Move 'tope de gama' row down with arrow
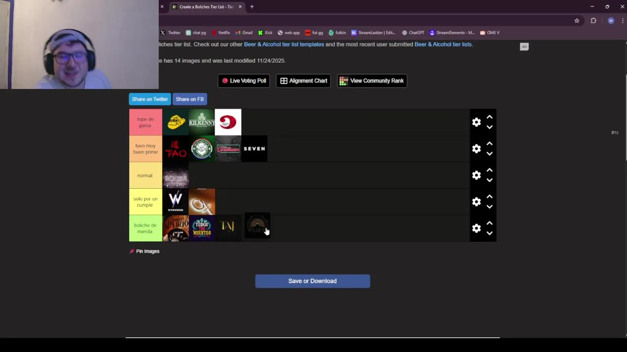Viewport: 627px width, 352px height. (489, 127)
